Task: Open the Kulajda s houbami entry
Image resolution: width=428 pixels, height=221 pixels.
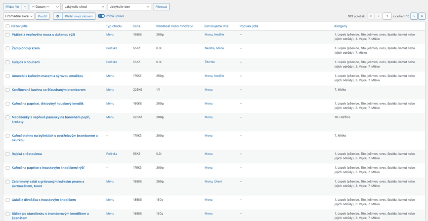Action: pos(26,62)
